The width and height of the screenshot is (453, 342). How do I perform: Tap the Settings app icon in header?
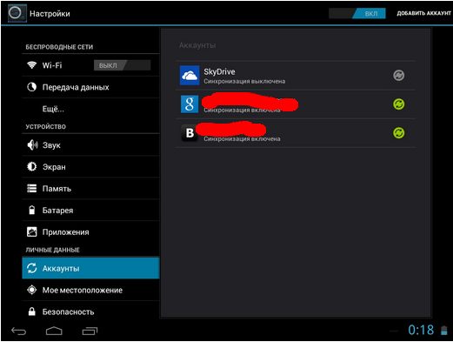(x=17, y=13)
